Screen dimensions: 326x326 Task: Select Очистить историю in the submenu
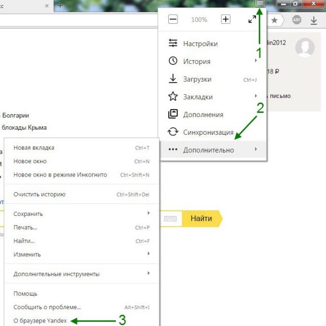[x=82, y=194]
